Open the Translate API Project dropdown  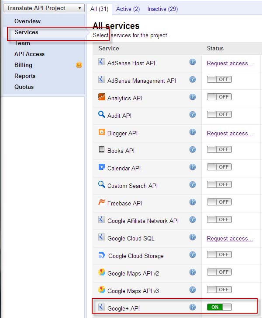44,8
